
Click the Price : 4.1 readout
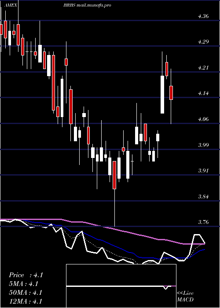(26, 275)
